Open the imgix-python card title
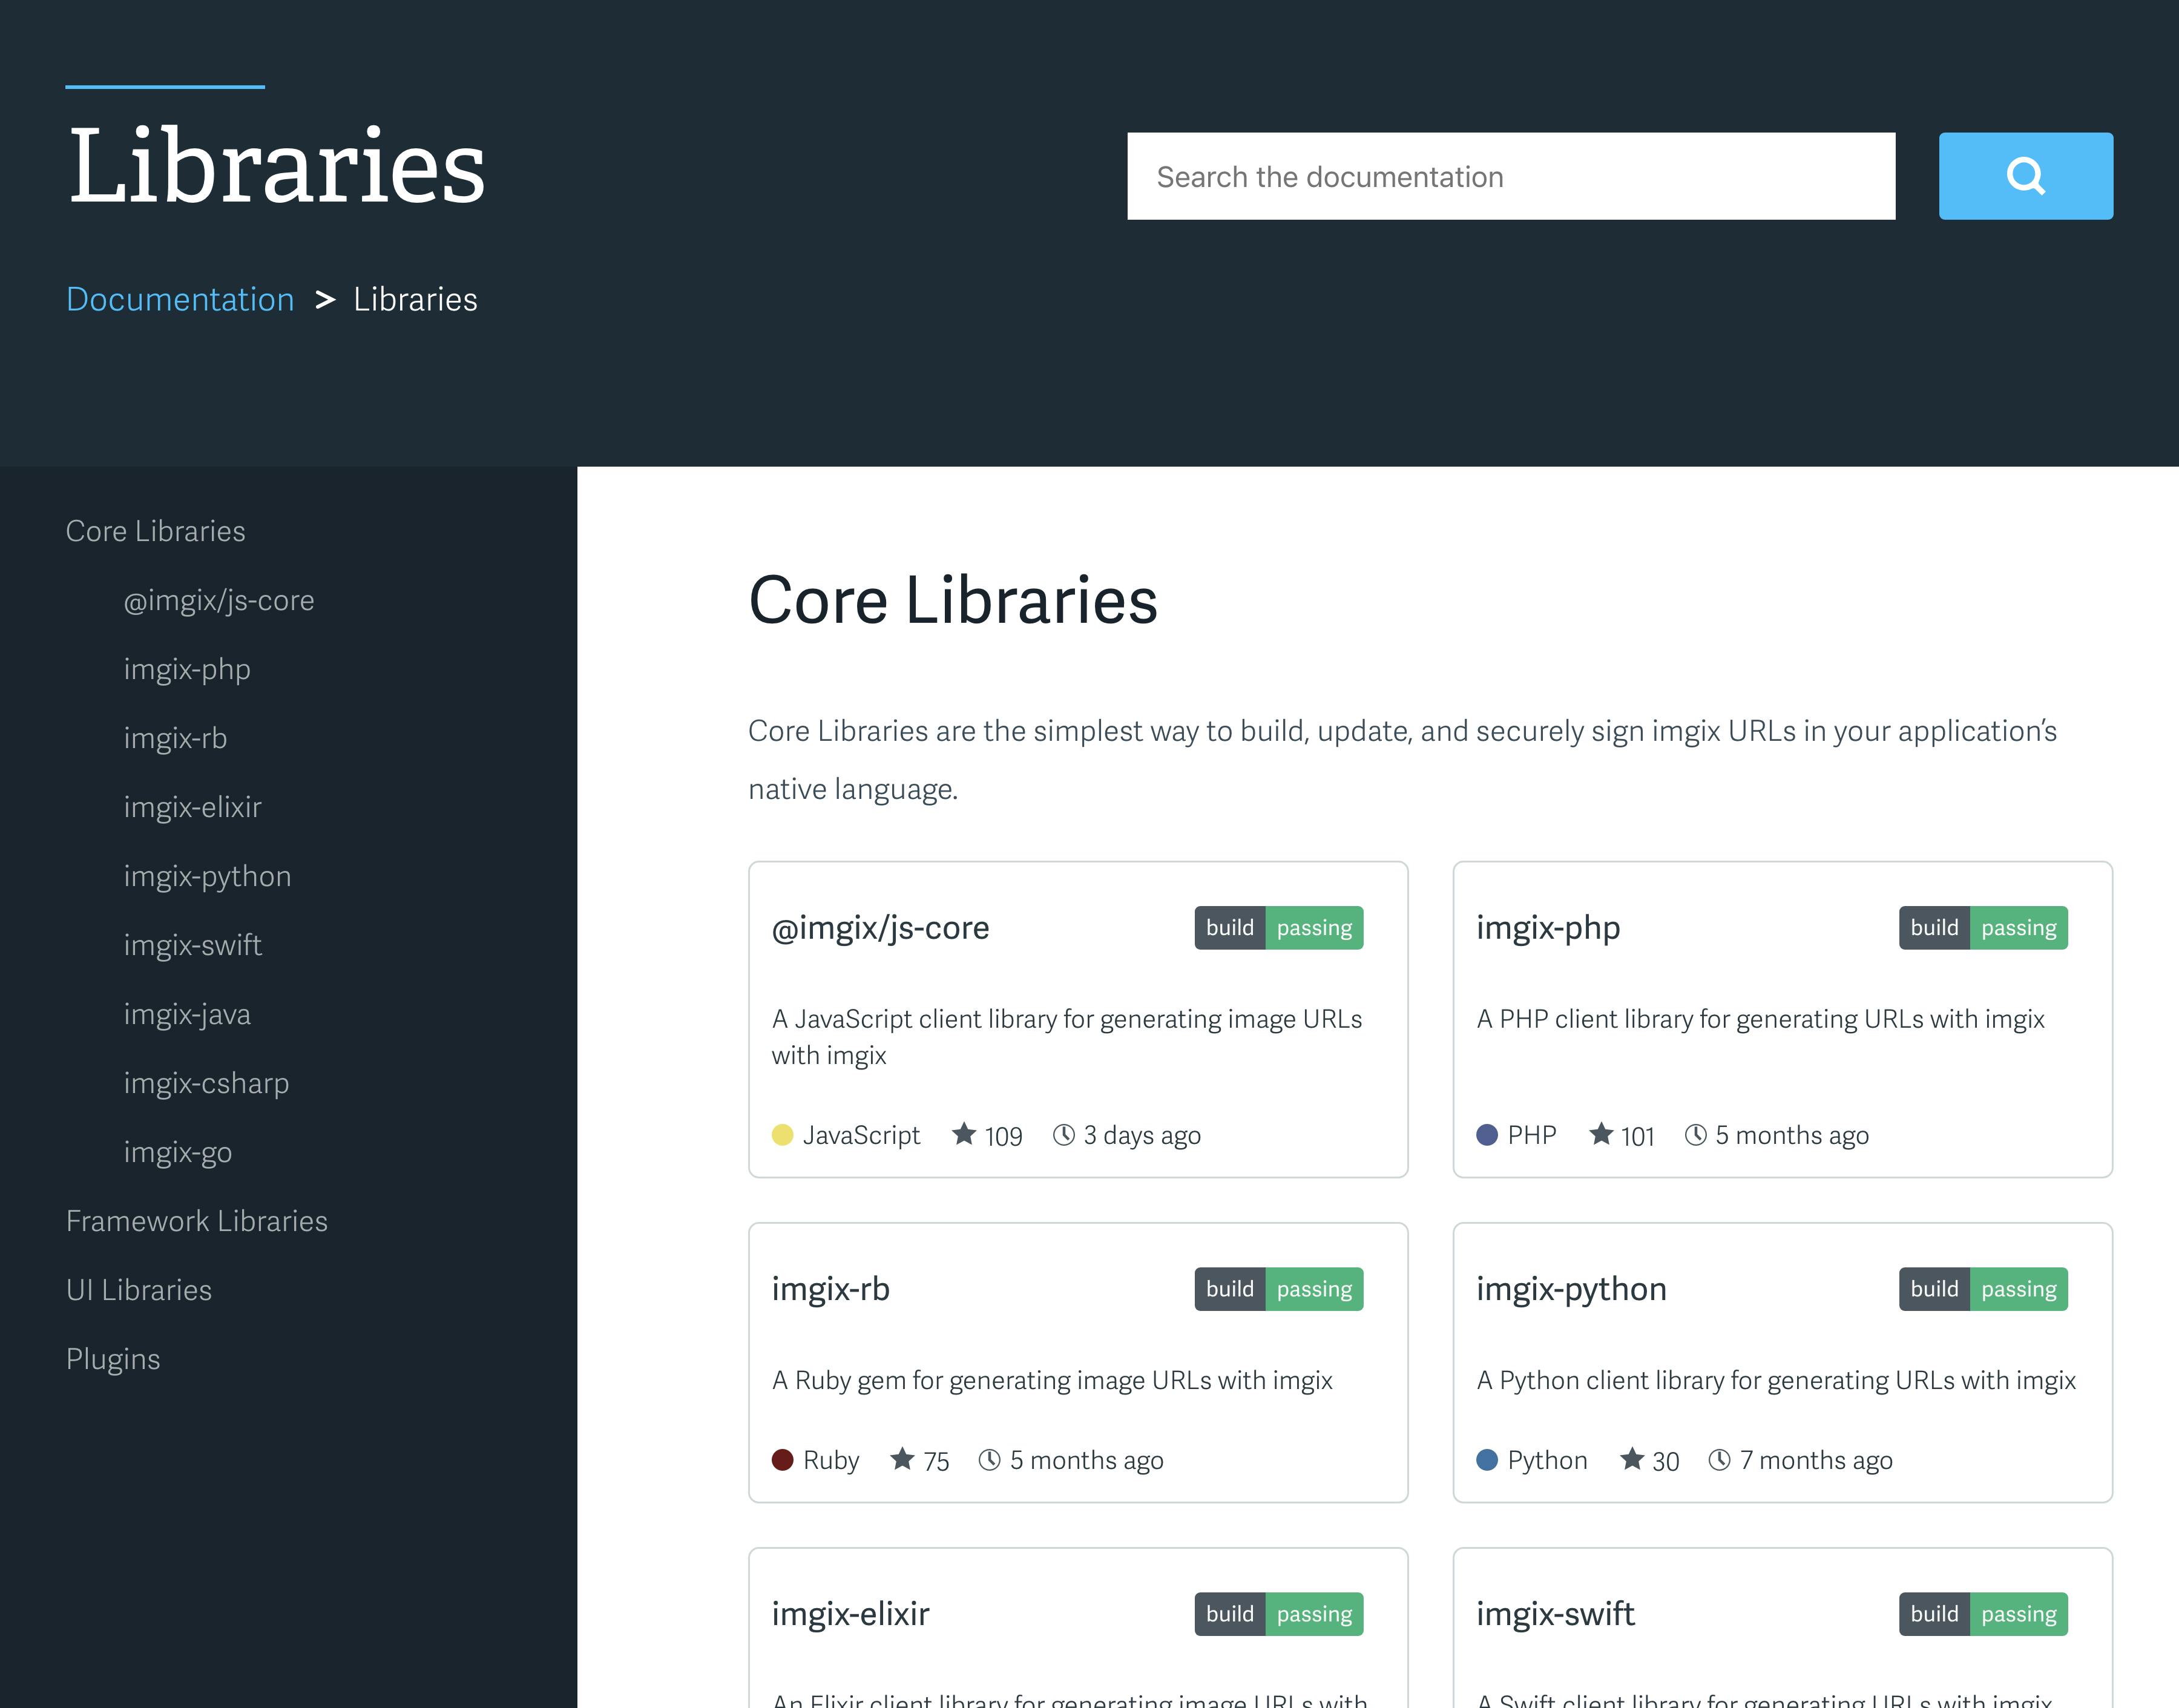This screenshot has height=1708, width=2179. click(1570, 1288)
